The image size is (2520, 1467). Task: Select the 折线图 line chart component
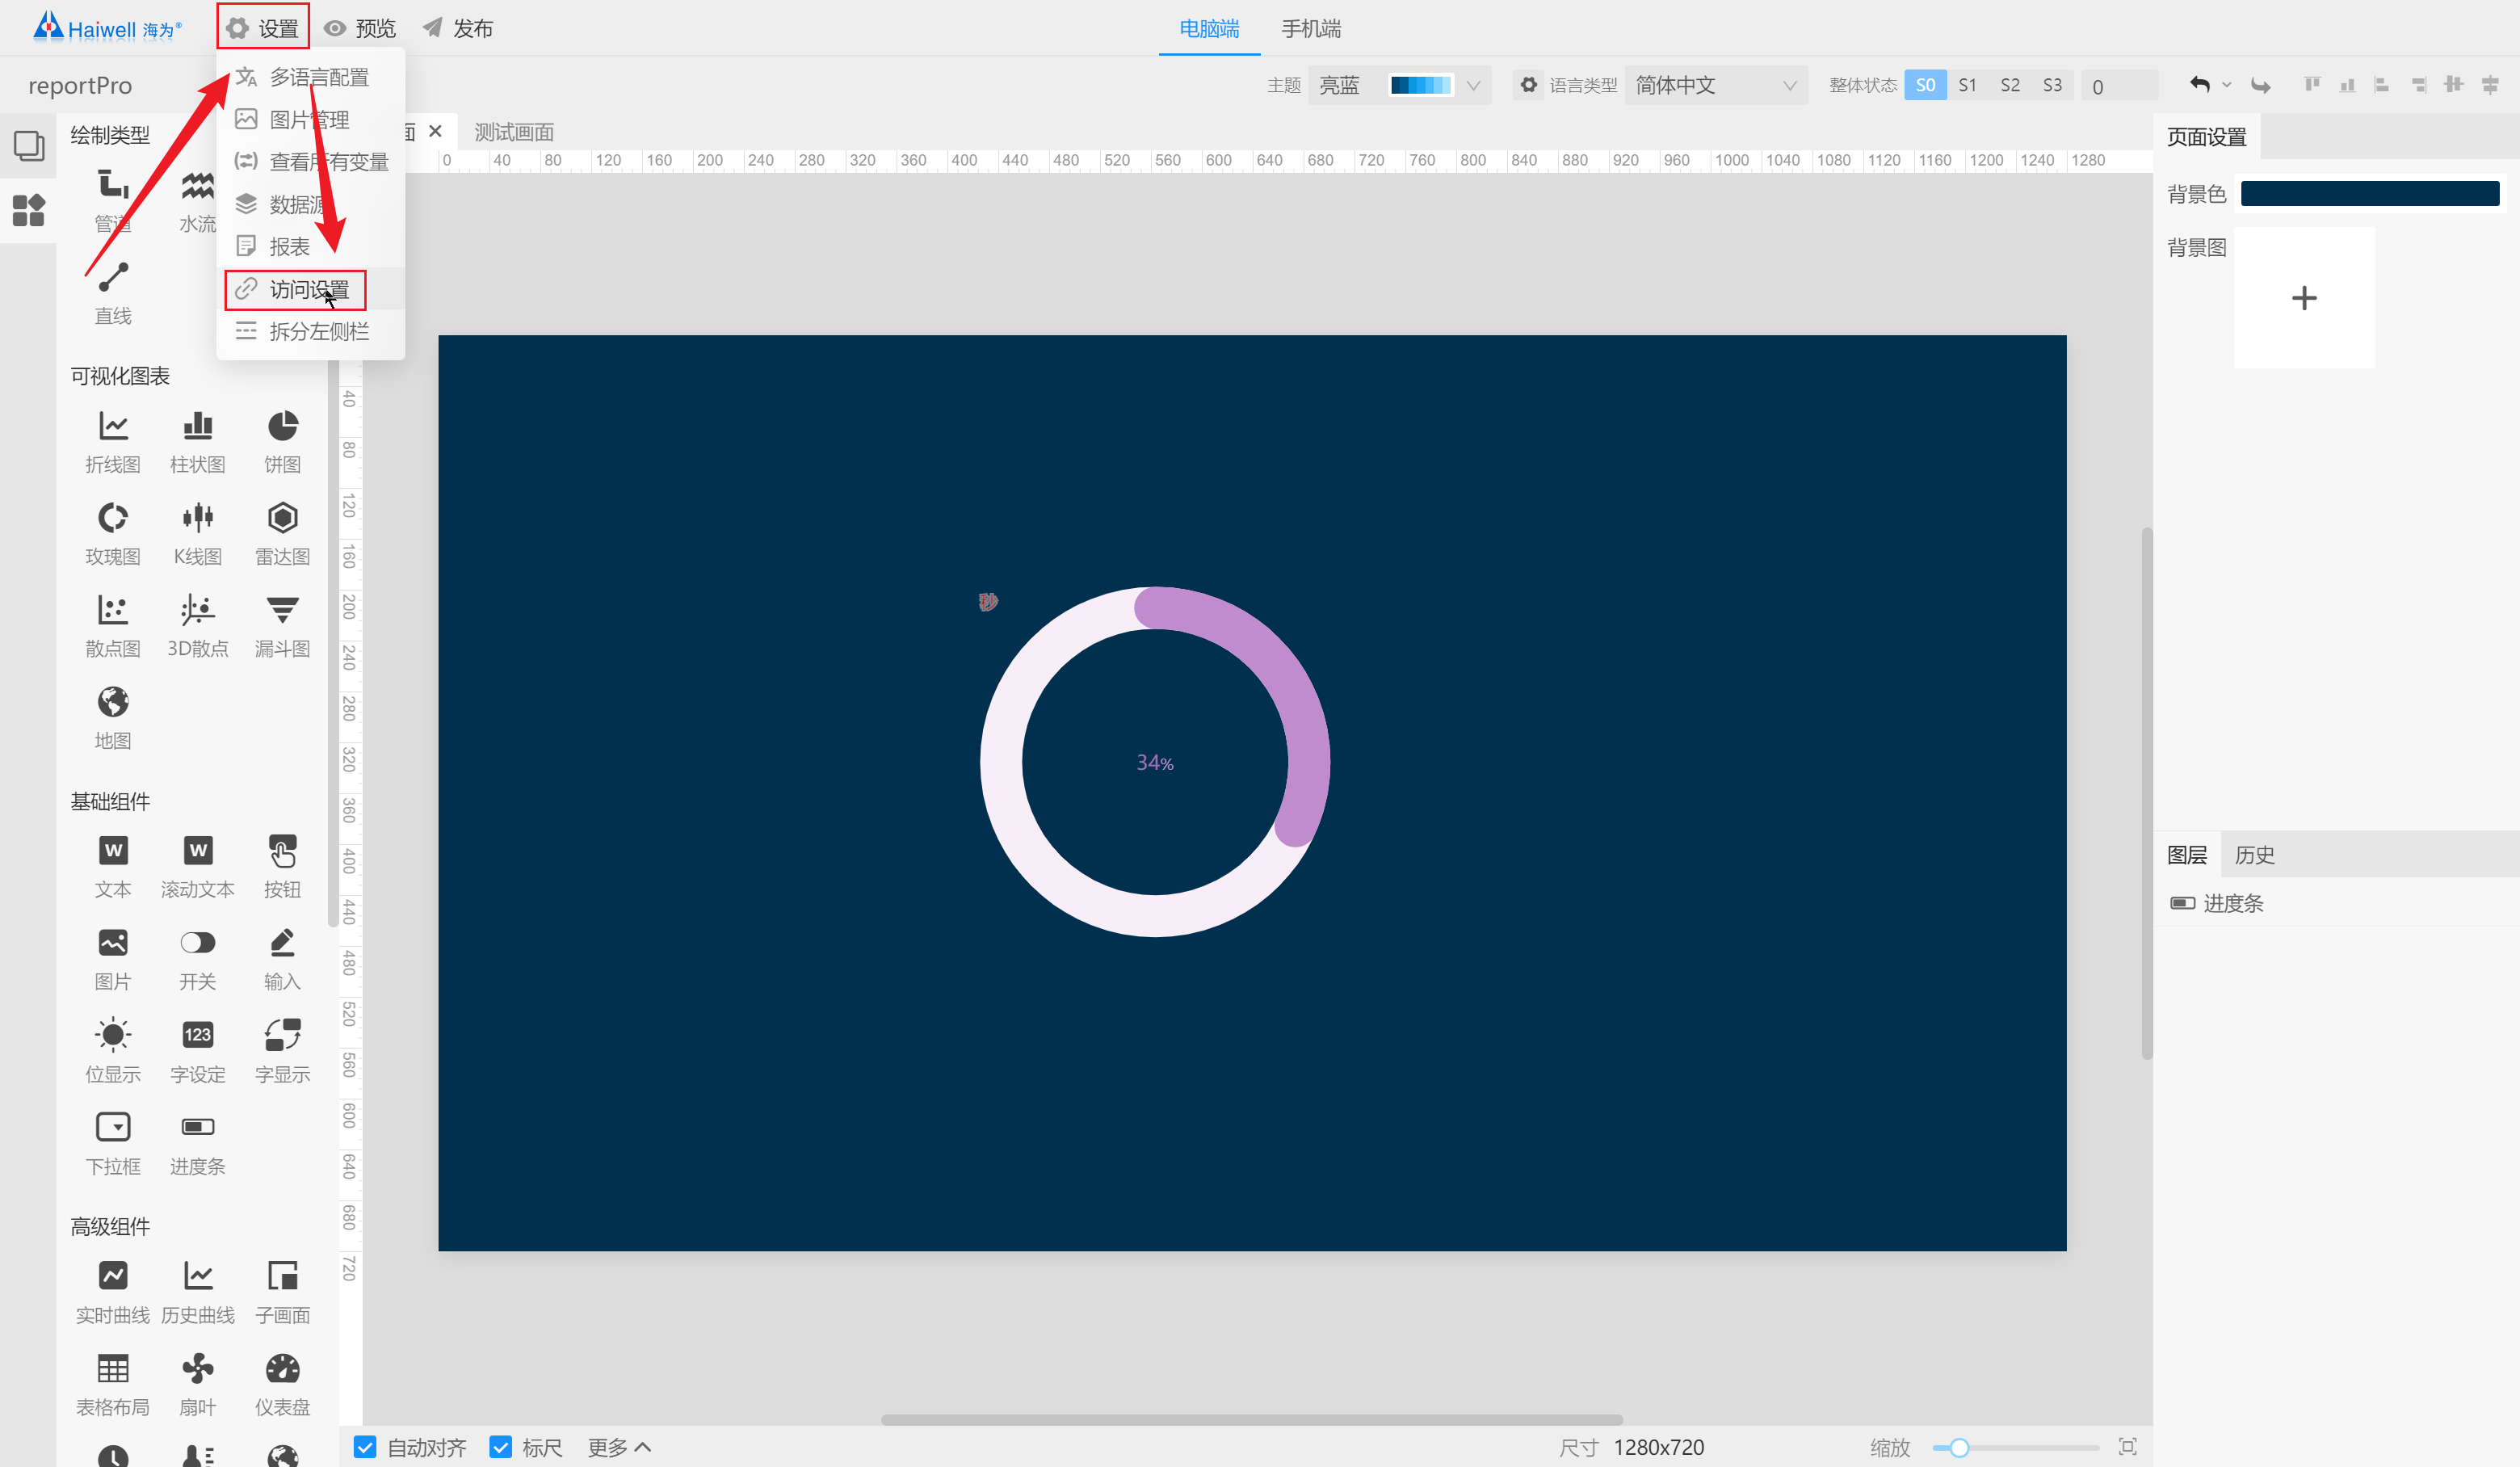[113, 441]
